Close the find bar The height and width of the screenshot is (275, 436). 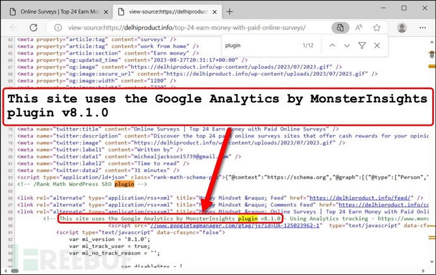pyautogui.click(x=377, y=45)
